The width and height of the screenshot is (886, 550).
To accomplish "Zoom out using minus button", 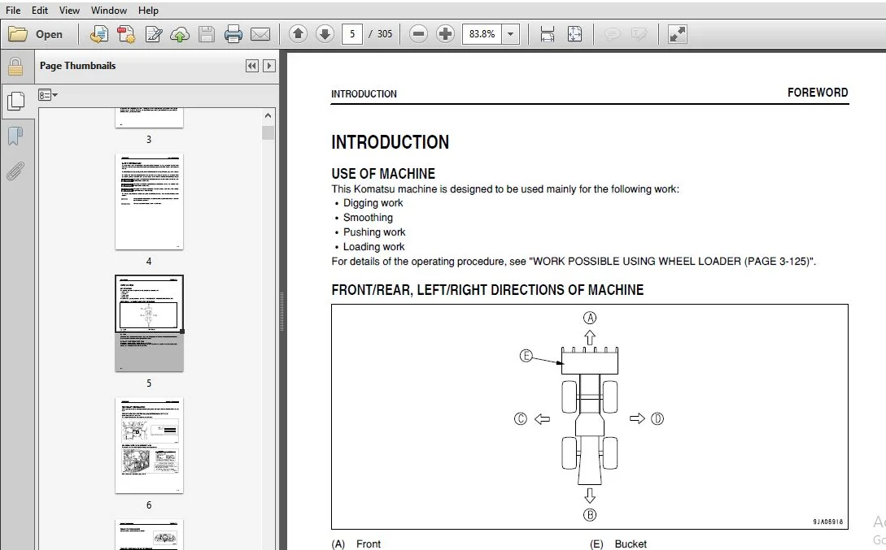I will pyautogui.click(x=418, y=34).
